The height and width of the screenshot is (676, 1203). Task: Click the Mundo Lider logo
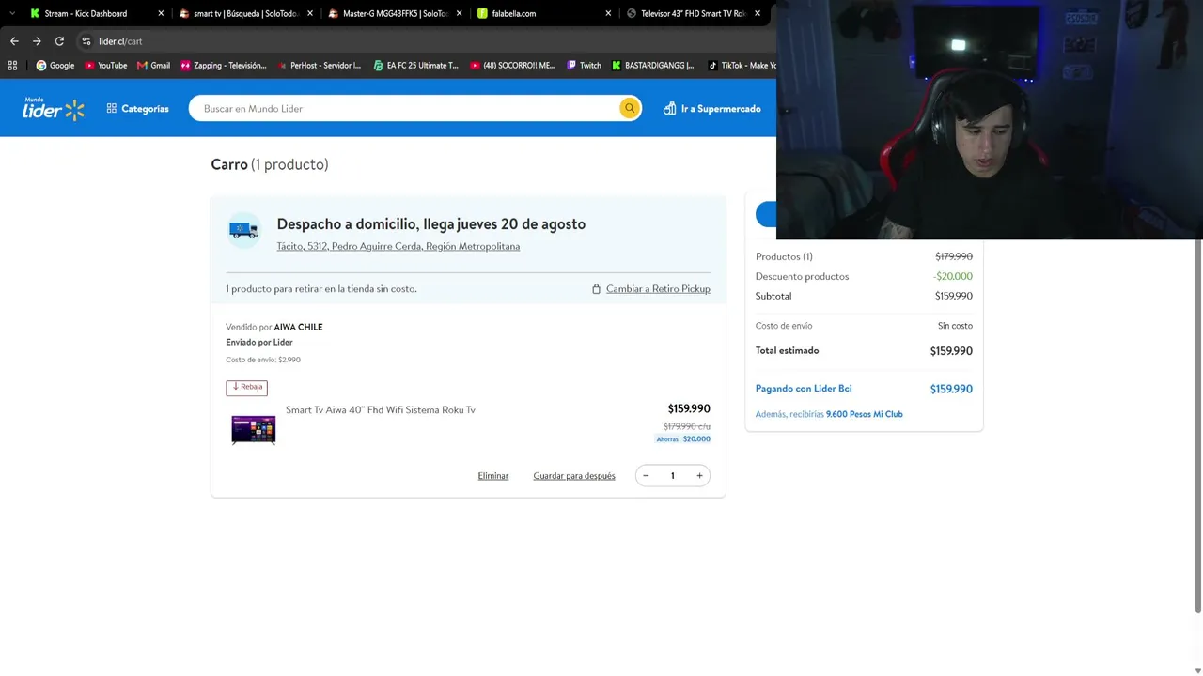click(54, 108)
